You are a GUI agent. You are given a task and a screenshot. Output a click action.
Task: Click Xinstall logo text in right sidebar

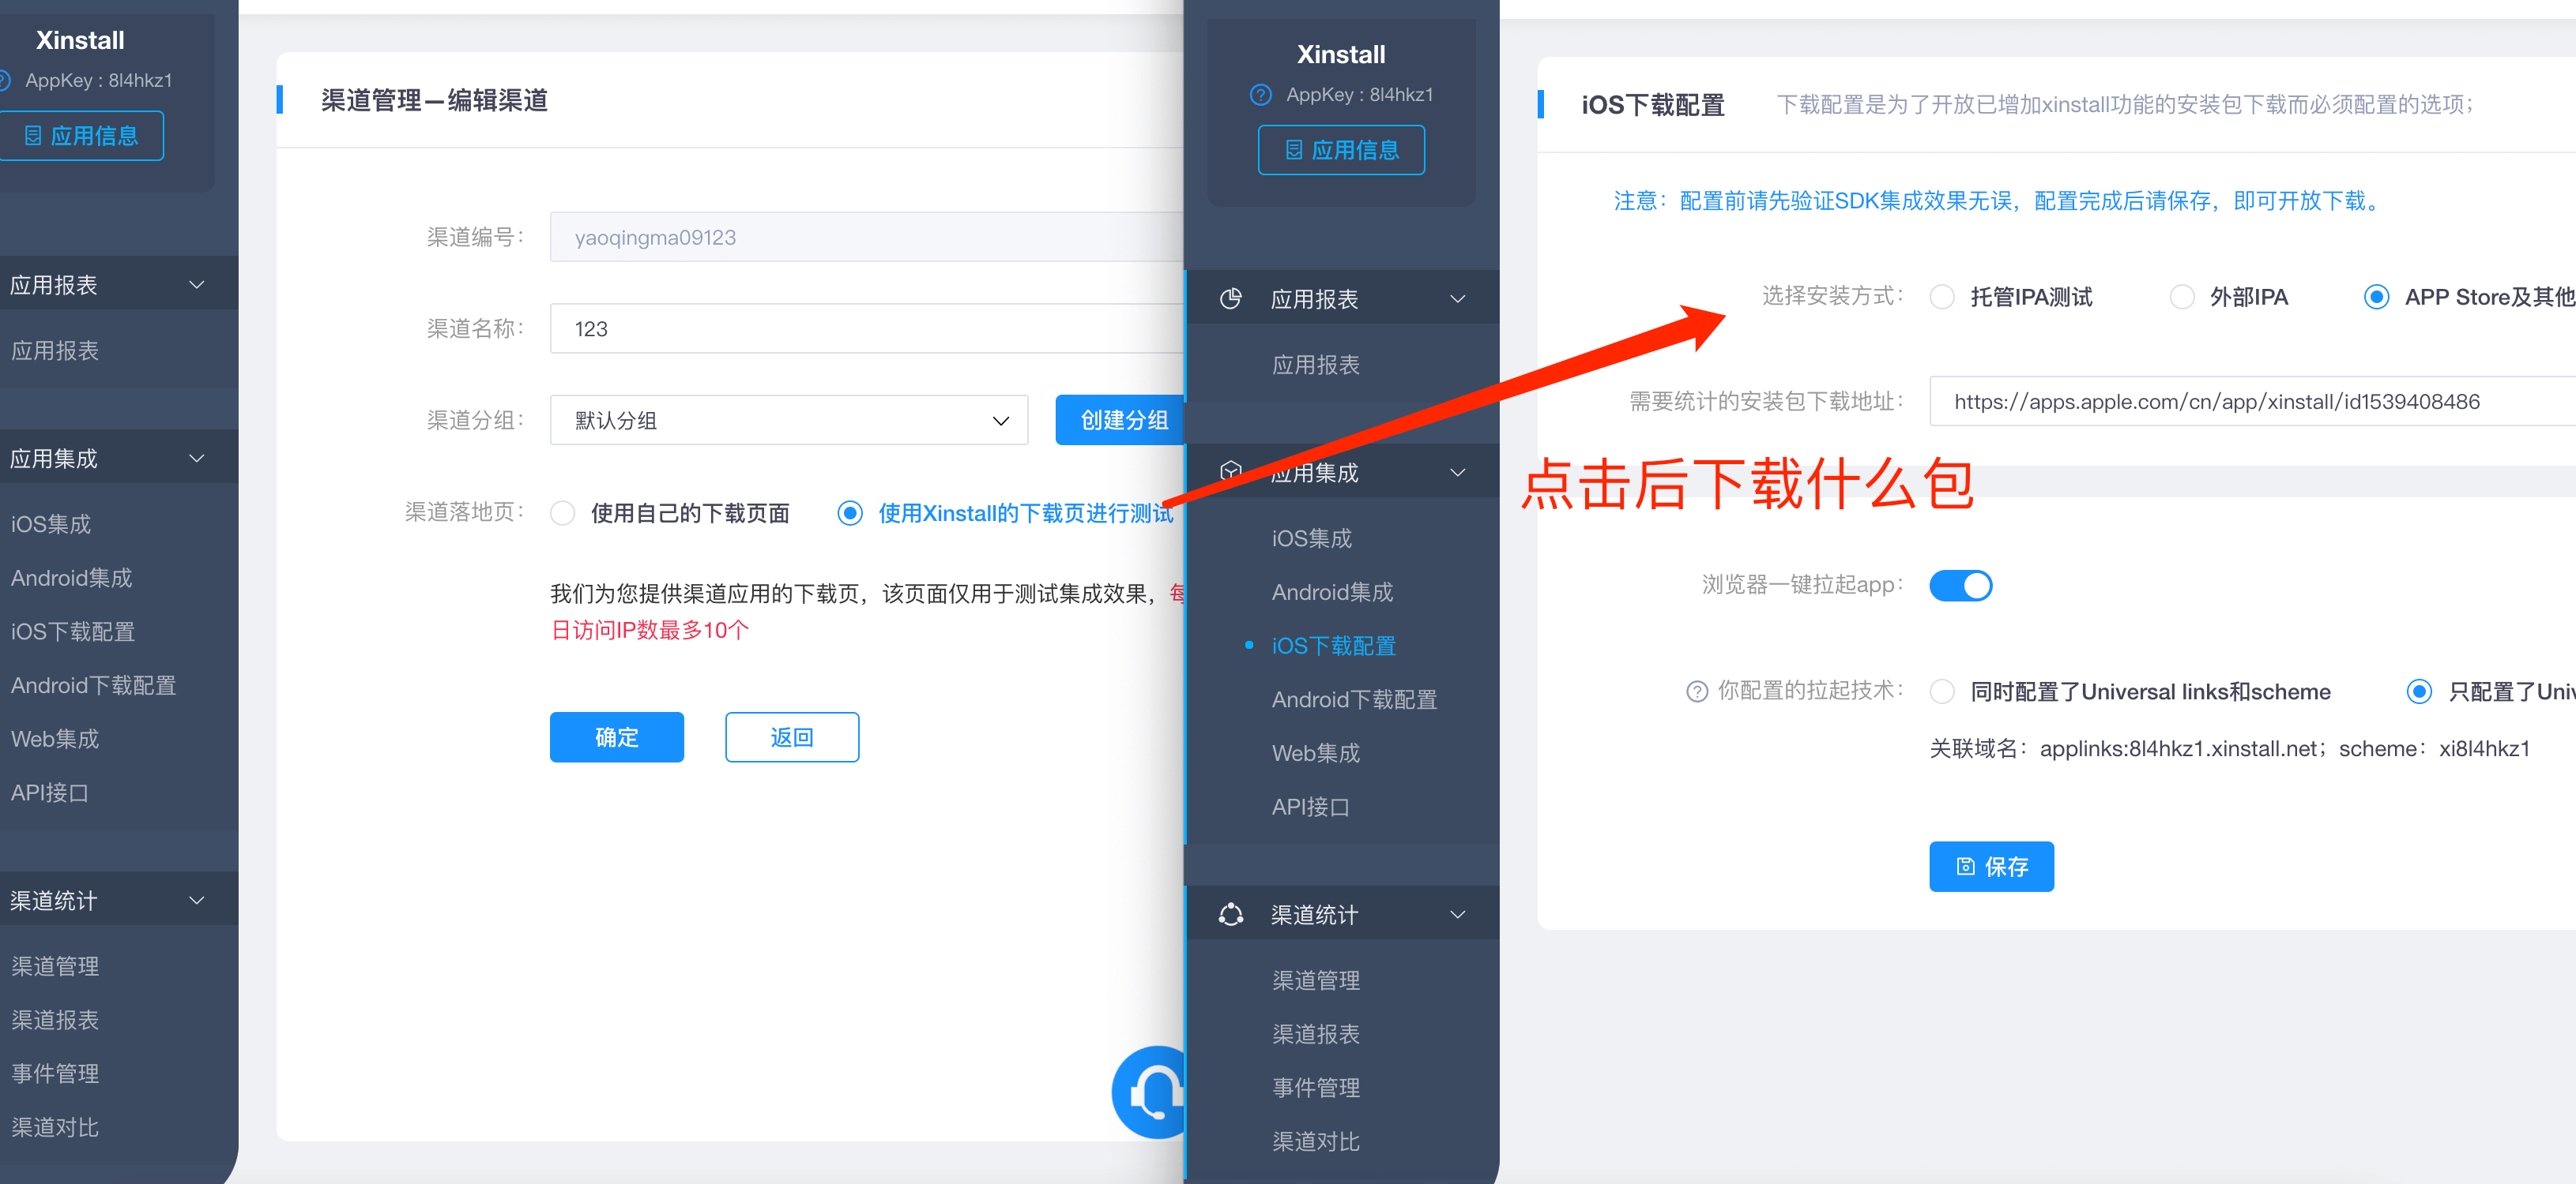coord(1341,55)
